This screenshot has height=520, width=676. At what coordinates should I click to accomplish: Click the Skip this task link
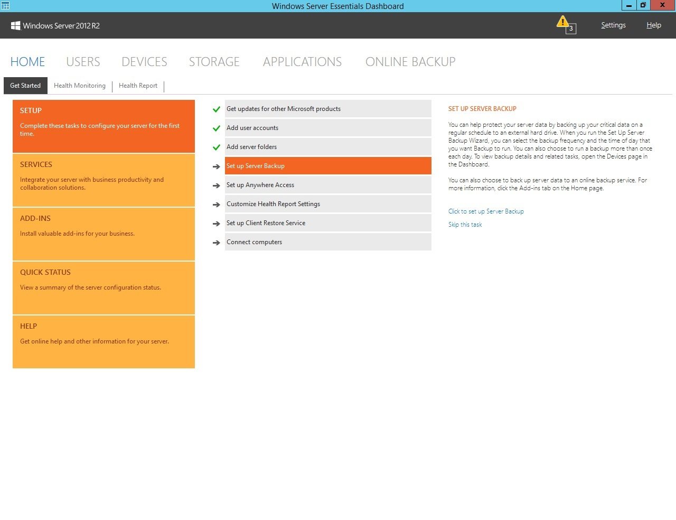[465, 225]
